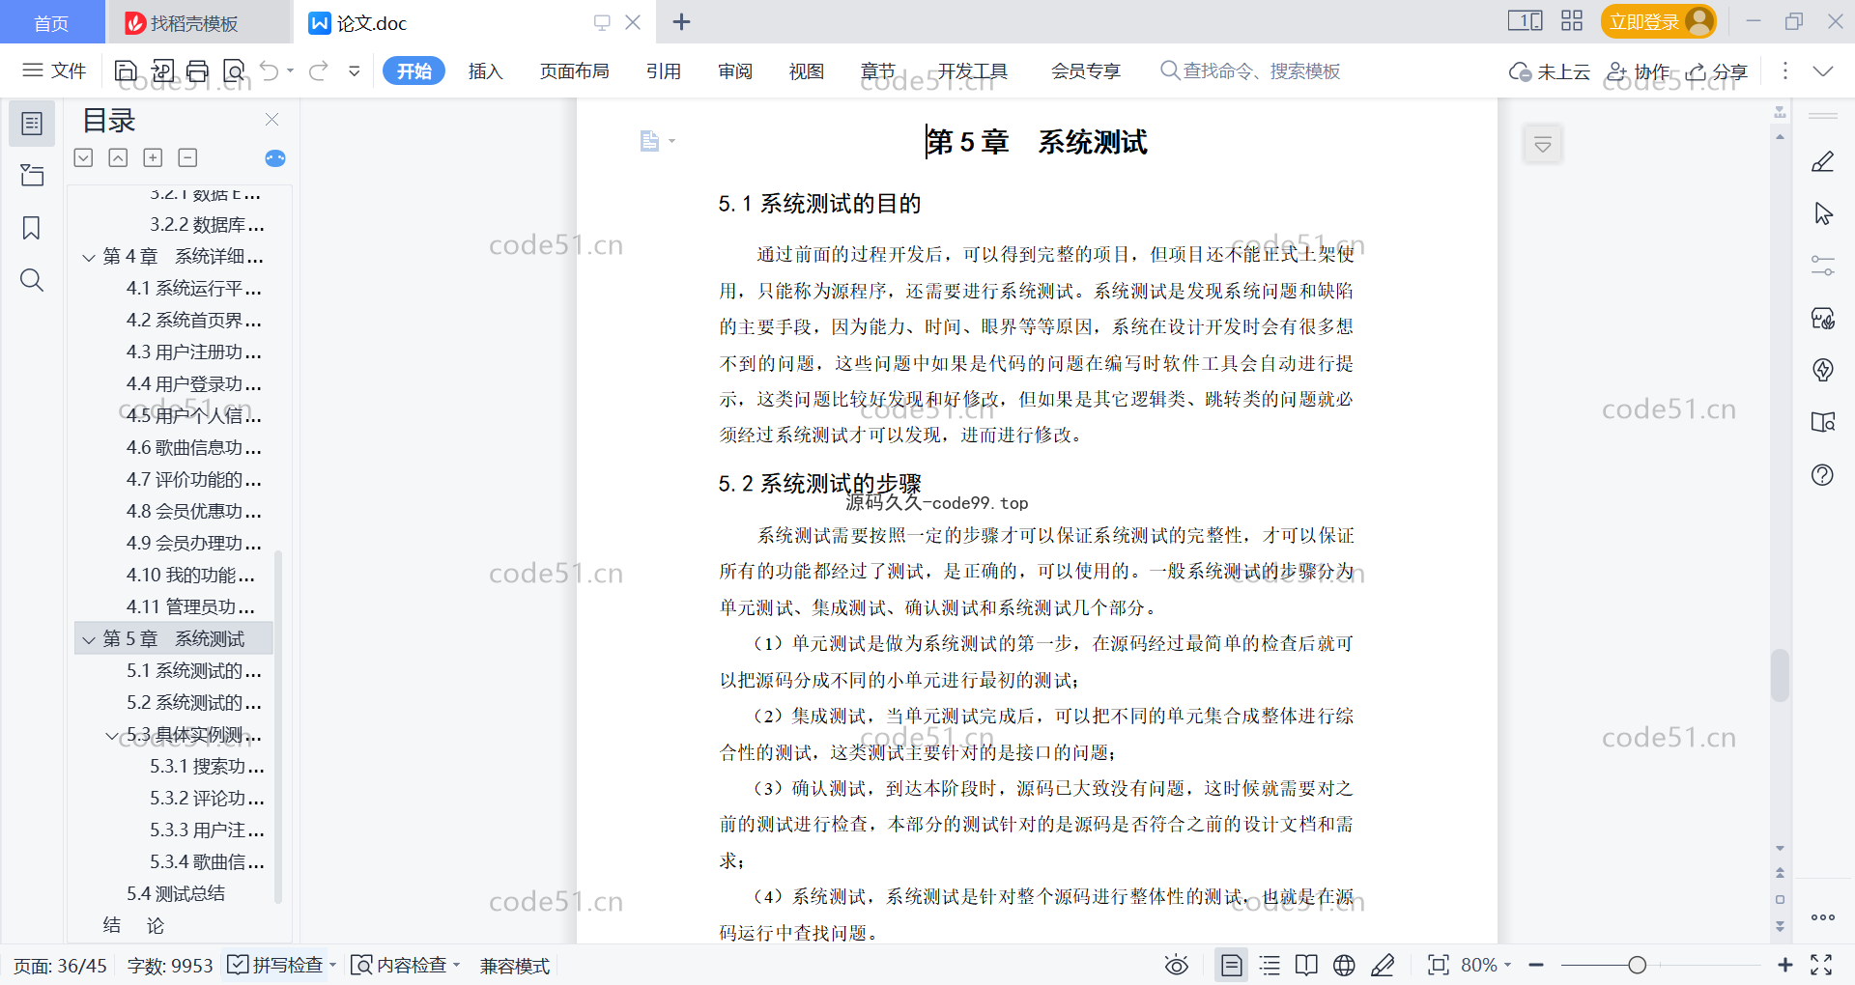Open the properties settings icon in right sidebar
The height and width of the screenshot is (985, 1855).
pyautogui.click(x=1823, y=266)
